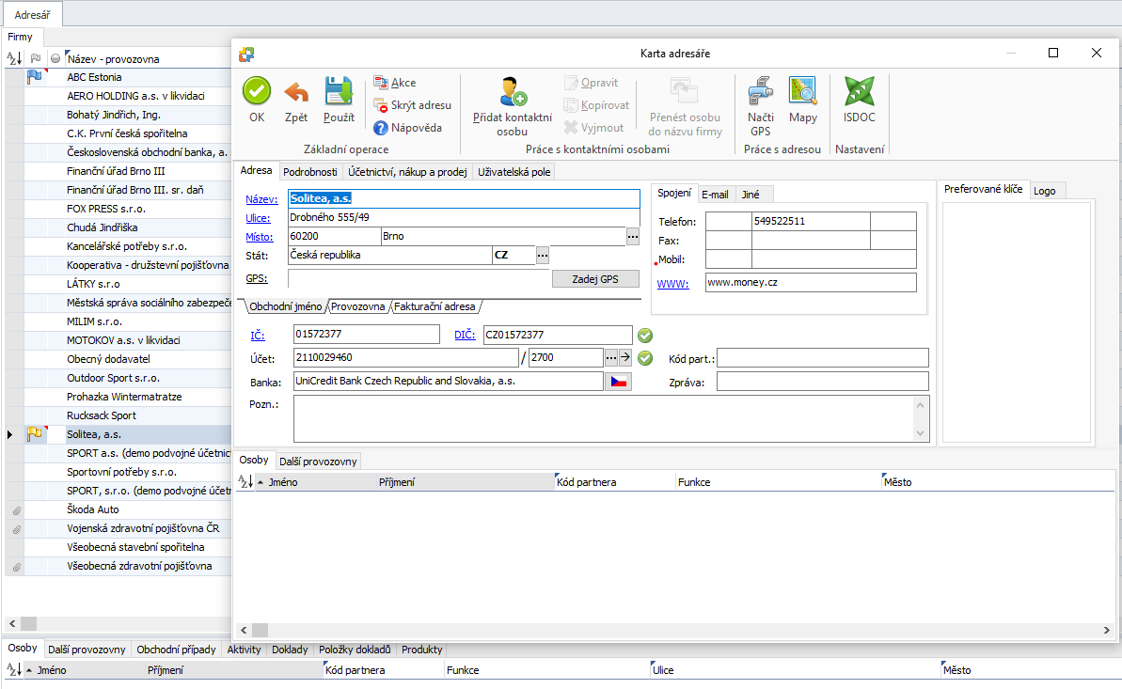Viewport: 1122px width, 689px height.
Task: Click the left arrow of the Firmy list scrollbar
Action: click(12, 624)
